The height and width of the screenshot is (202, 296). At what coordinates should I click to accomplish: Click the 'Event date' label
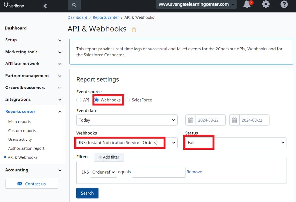tap(87, 111)
